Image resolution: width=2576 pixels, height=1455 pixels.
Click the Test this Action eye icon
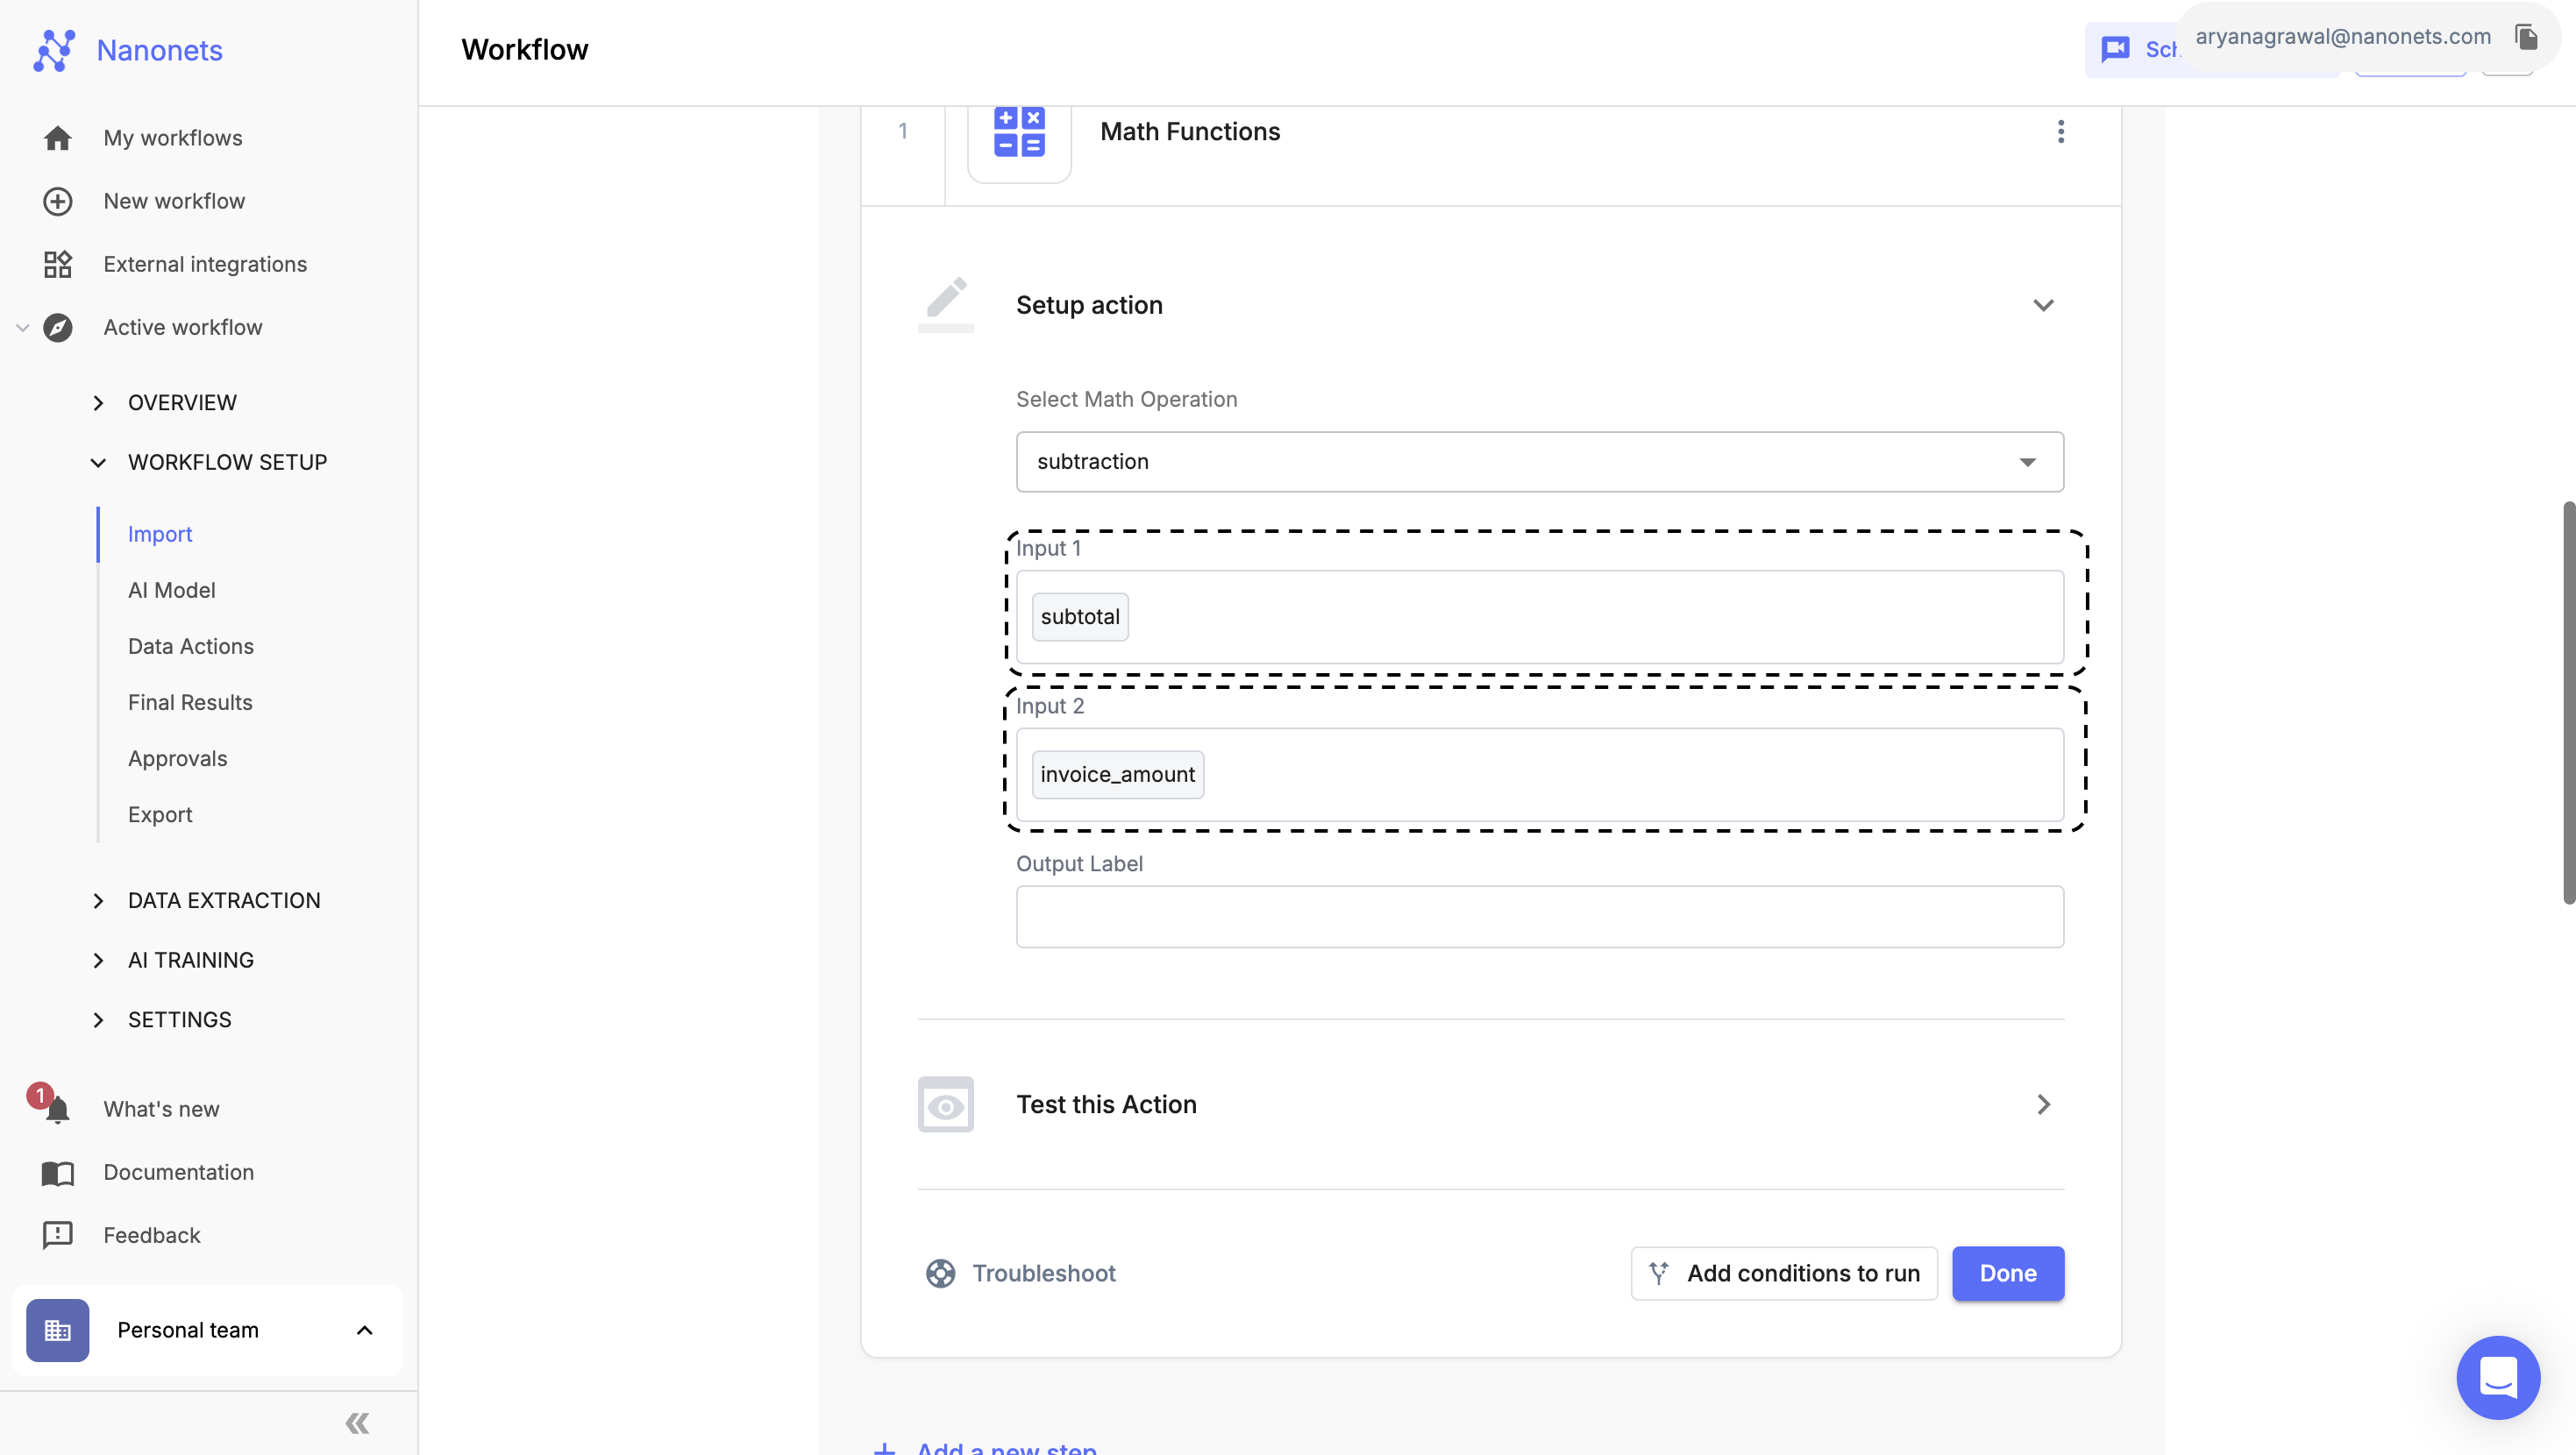(945, 1104)
